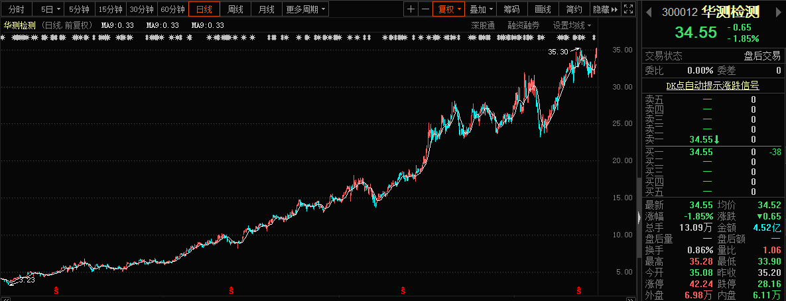Toggle the 深股通 indicator
The width and height of the screenshot is (786, 301).
[483, 25]
